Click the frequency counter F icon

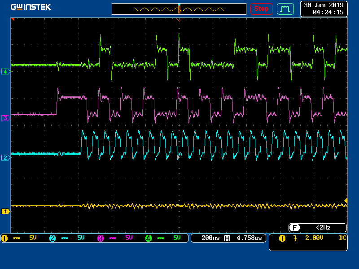tap(294, 228)
